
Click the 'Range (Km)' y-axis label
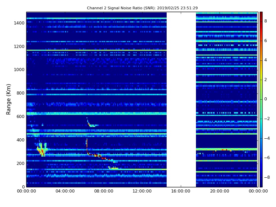[8, 99]
